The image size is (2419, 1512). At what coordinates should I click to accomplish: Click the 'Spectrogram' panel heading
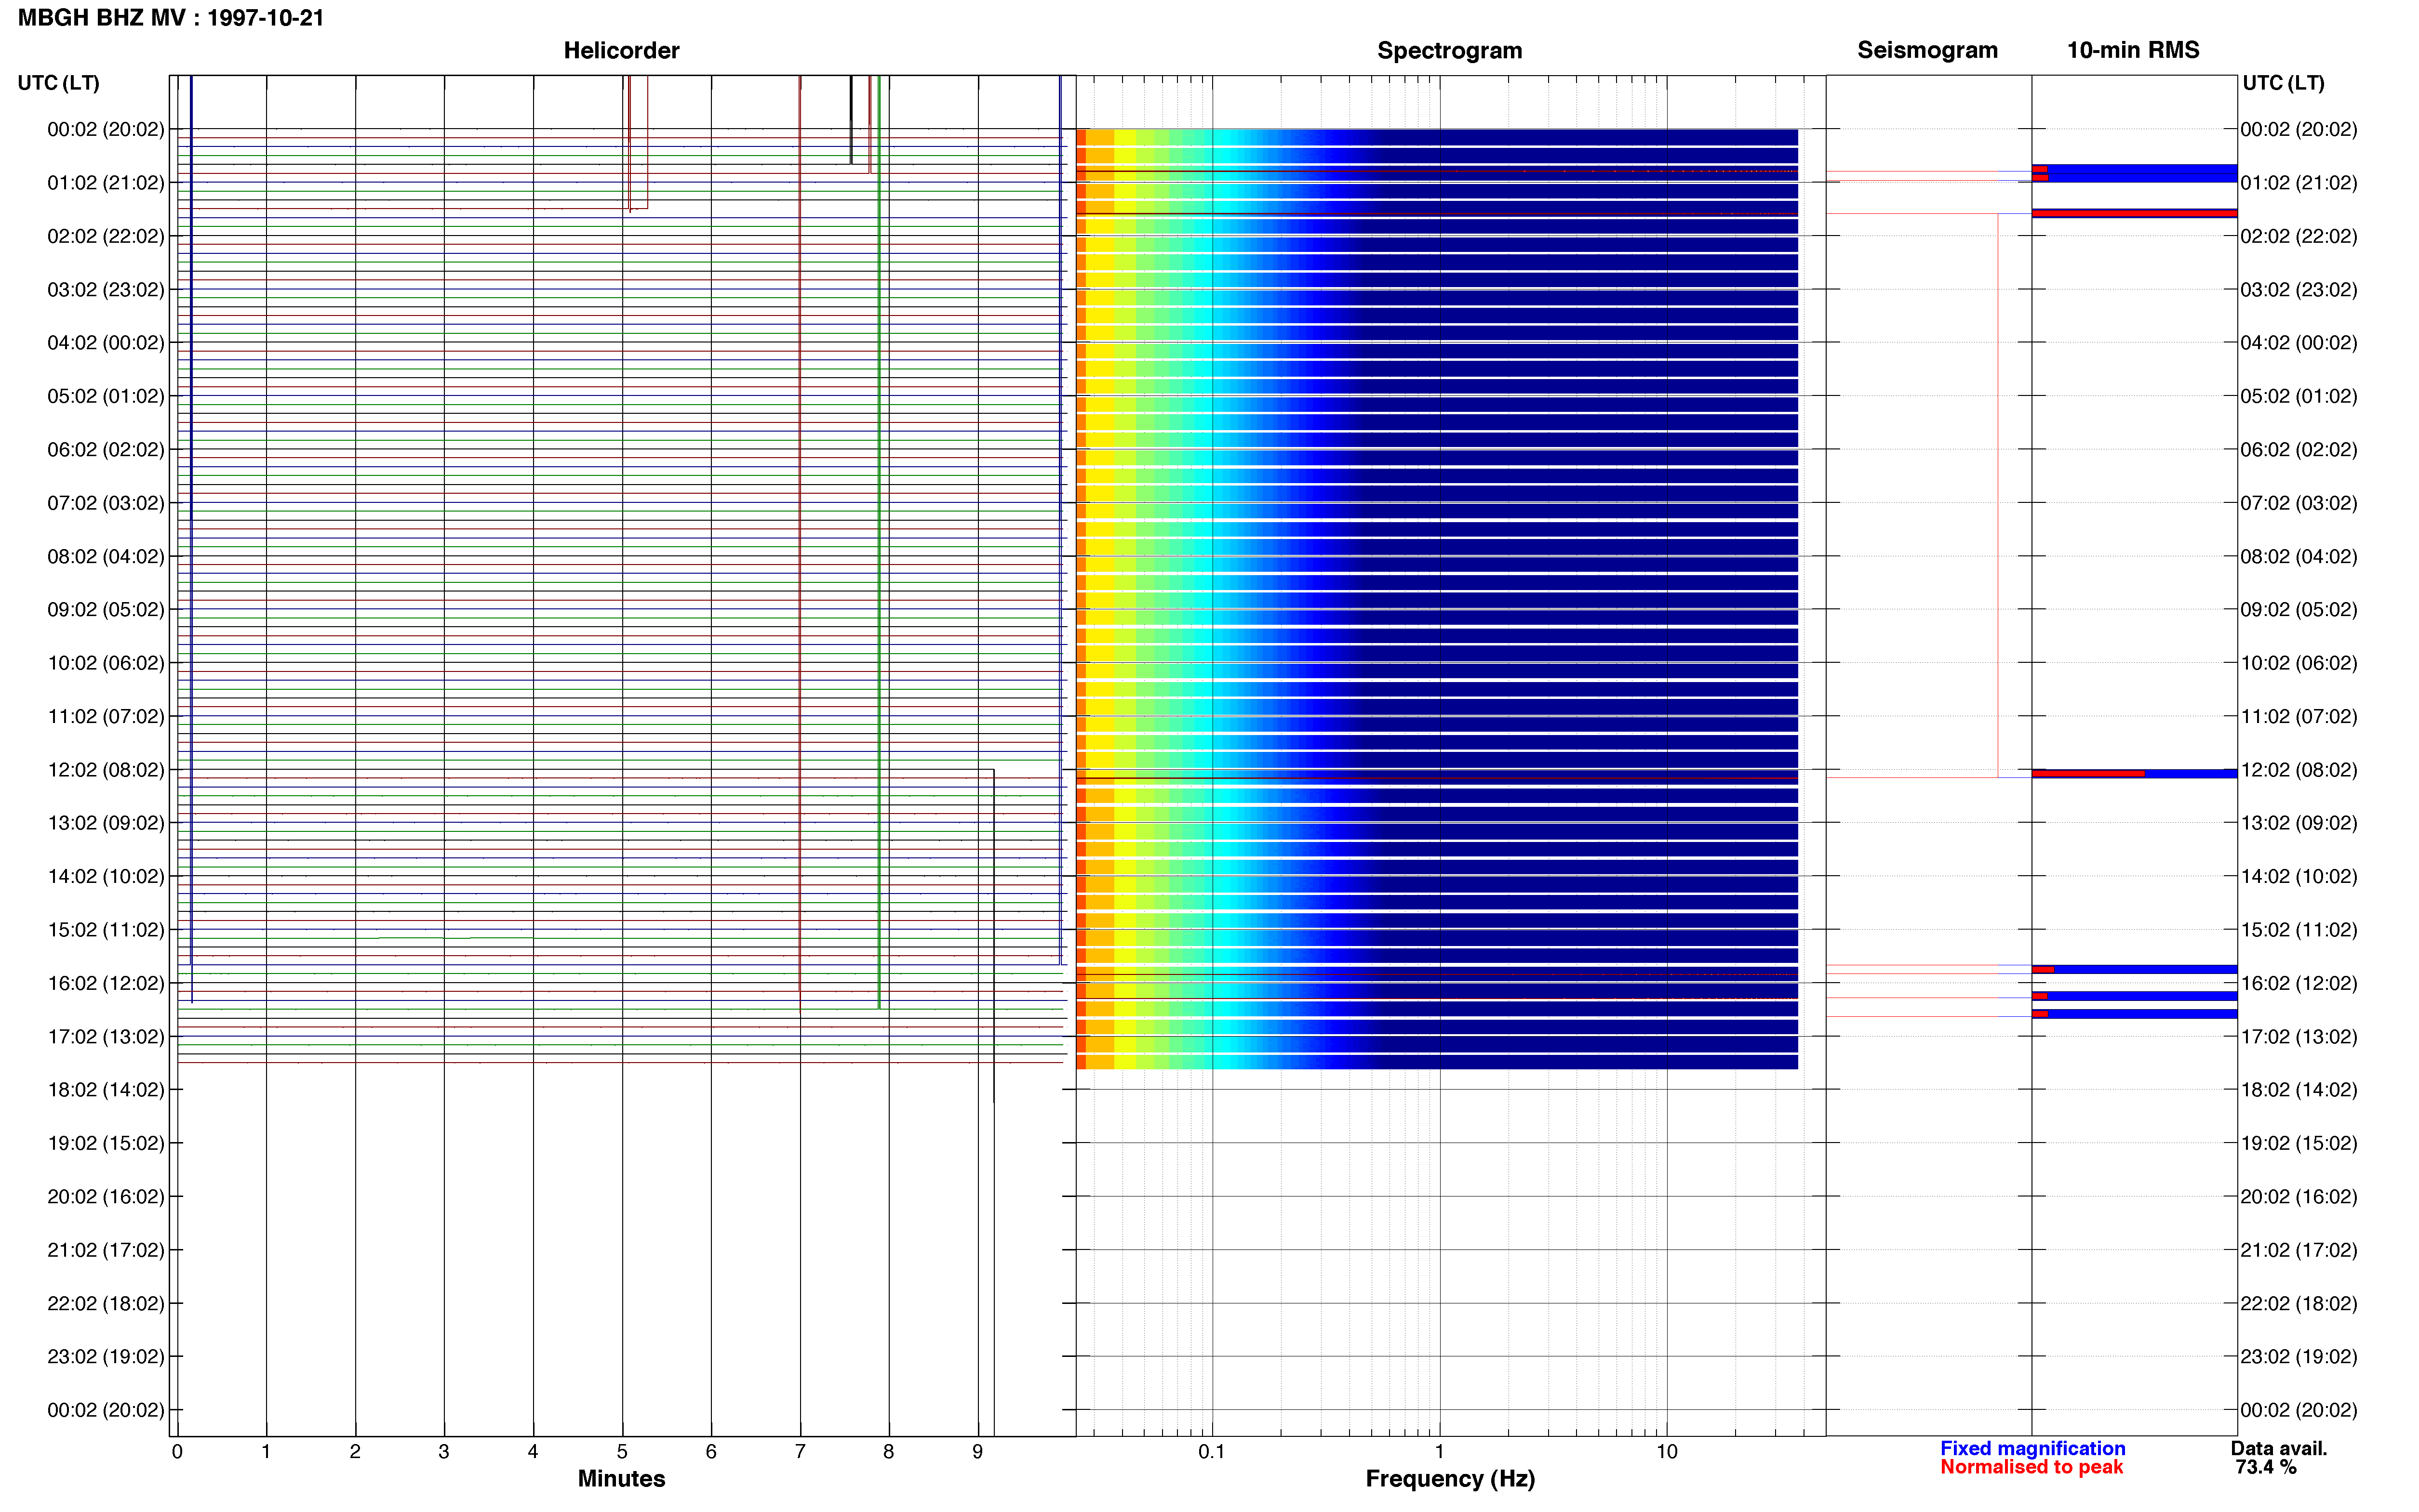[1450, 50]
